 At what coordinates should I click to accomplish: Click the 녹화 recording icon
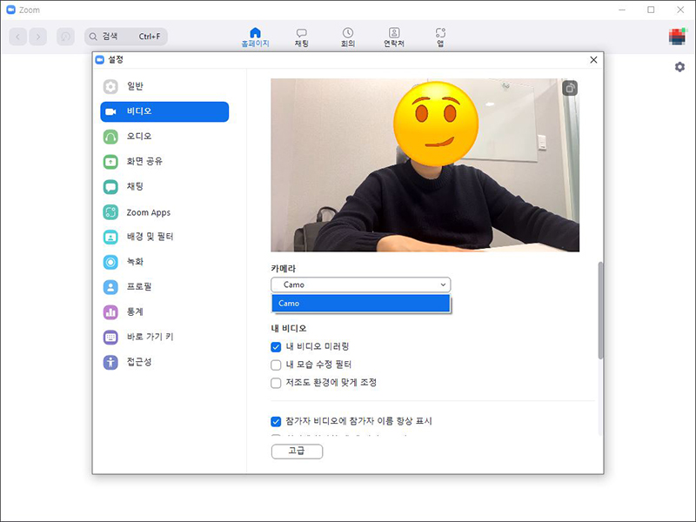click(x=110, y=262)
